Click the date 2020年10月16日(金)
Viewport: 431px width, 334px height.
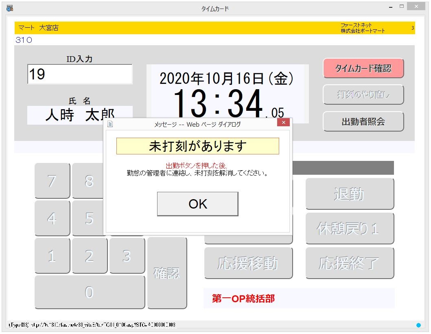click(x=227, y=79)
